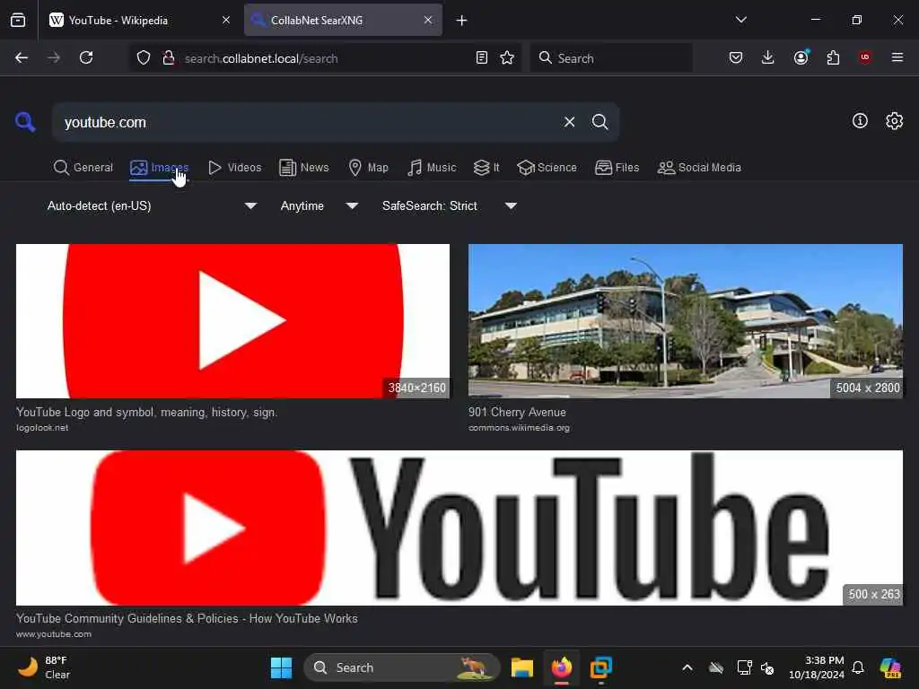Open the YouTube wordmark logo image
Screen dimensions: 919x689
pyautogui.click(x=459, y=528)
